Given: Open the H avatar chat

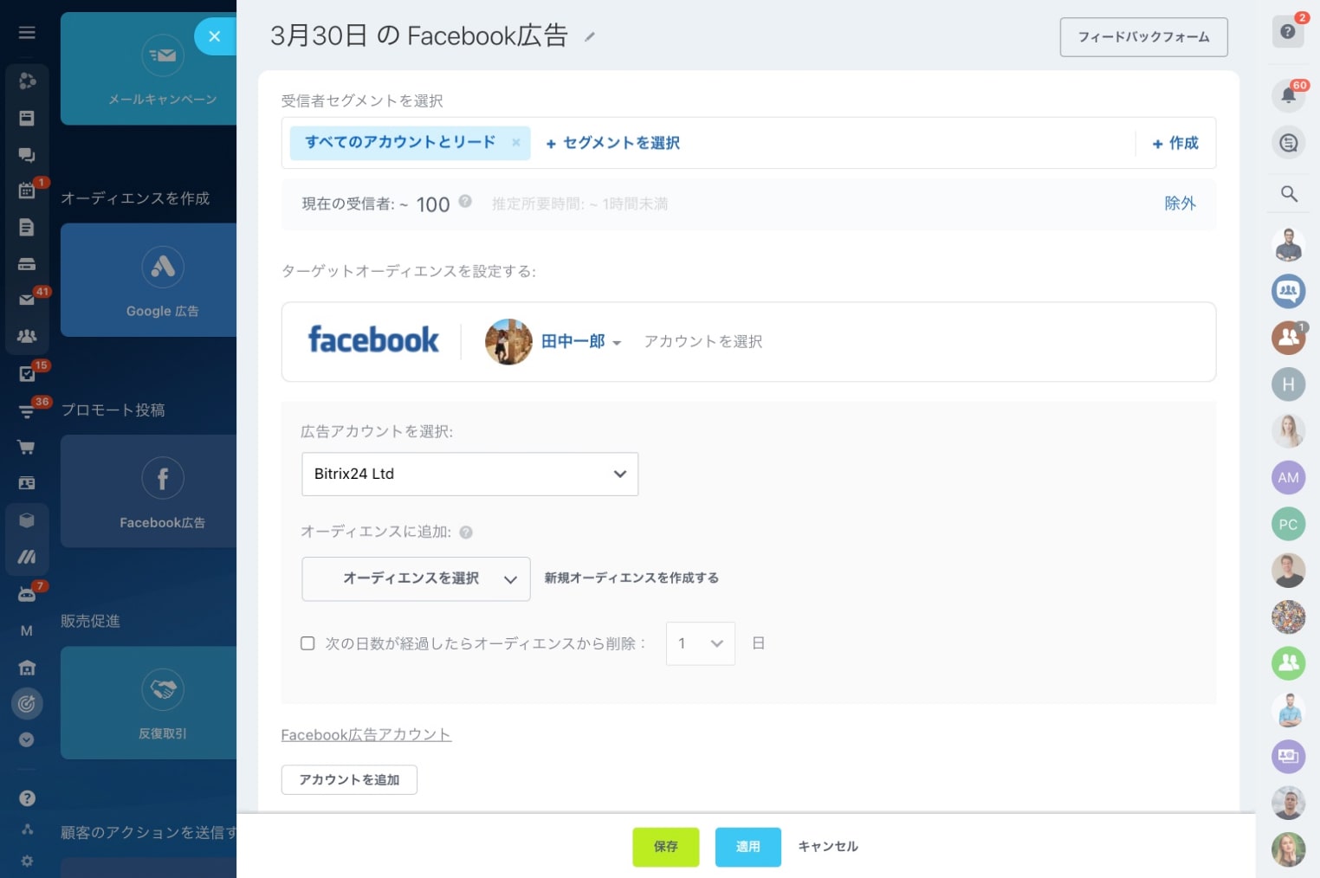Looking at the screenshot, I should pos(1289,384).
